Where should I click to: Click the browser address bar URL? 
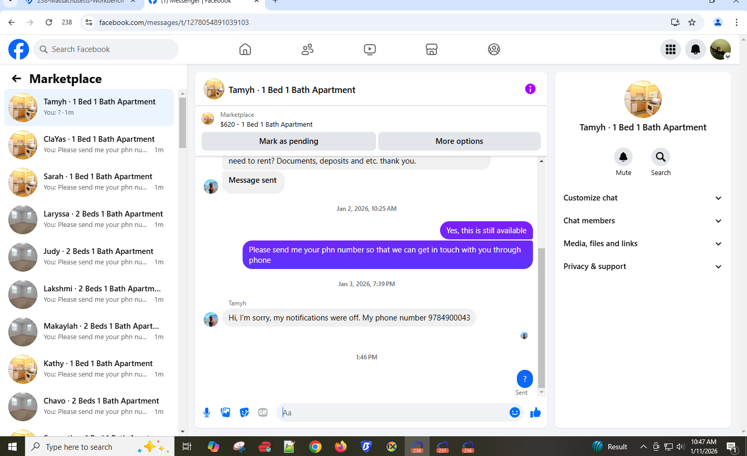174,22
